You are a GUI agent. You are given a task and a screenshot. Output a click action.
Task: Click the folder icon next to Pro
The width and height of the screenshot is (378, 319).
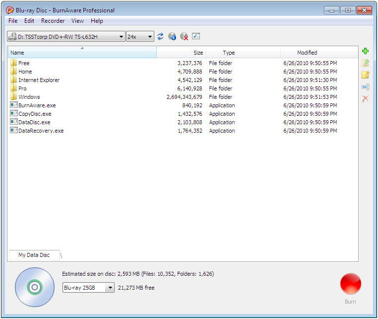tap(13, 88)
